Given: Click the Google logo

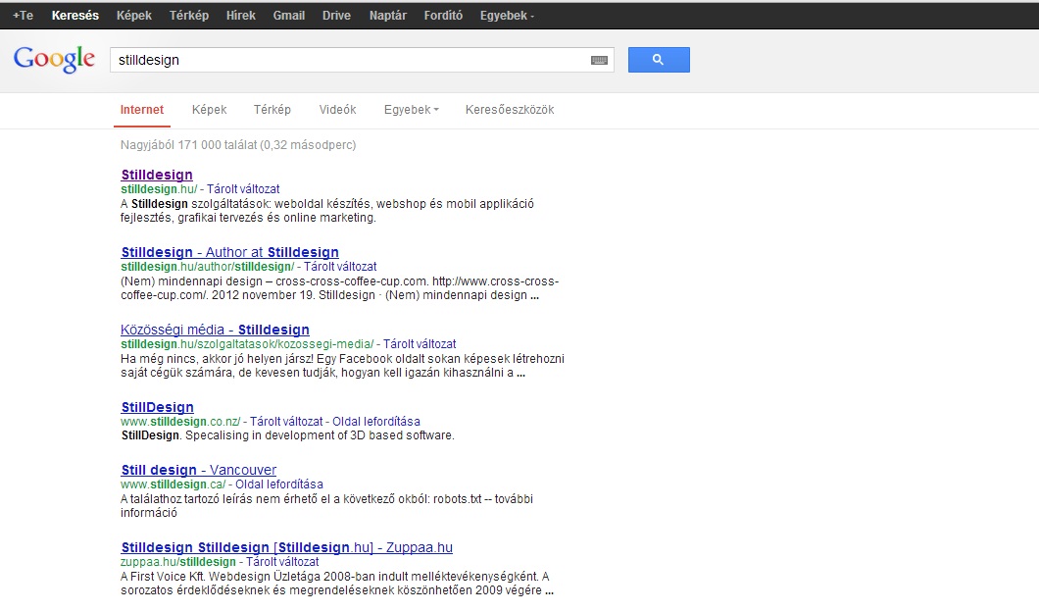Looking at the screenshot, I should (54, 60).
